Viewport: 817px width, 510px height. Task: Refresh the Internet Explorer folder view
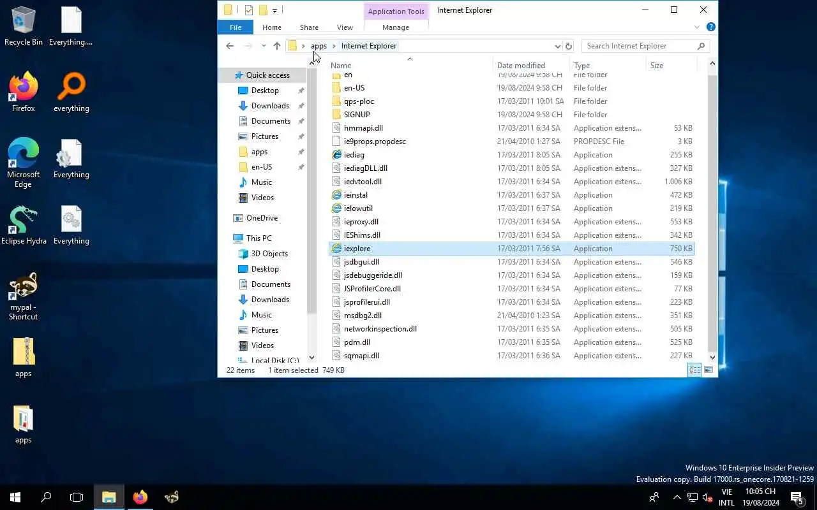click(569, 46)
